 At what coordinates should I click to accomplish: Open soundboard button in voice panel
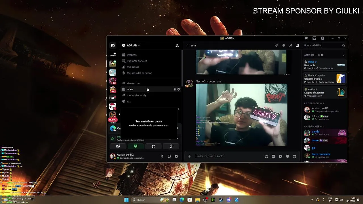171,146
